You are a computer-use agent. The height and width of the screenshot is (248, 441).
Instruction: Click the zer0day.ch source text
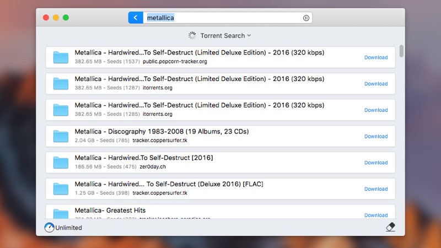(x=153, y=166)
